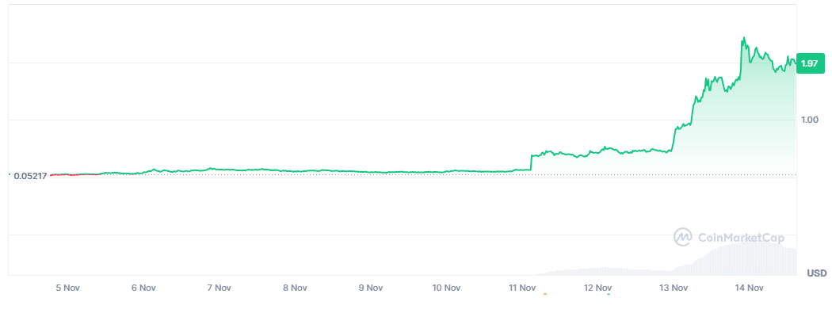This screenshot has width=832, height=313.
Task: Click the 0.05217 starting price label
Action: click(31, 176)
